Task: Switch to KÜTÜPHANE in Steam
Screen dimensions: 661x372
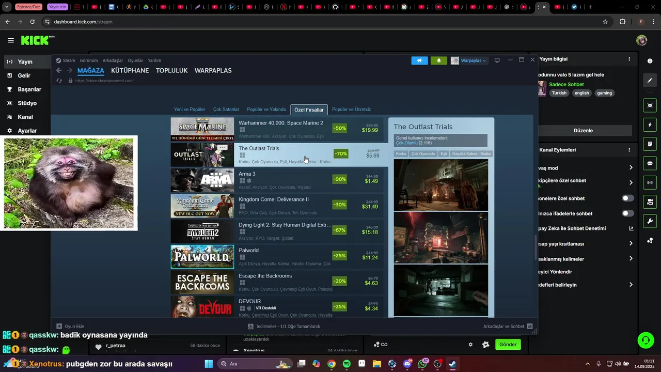Action: 130,70
